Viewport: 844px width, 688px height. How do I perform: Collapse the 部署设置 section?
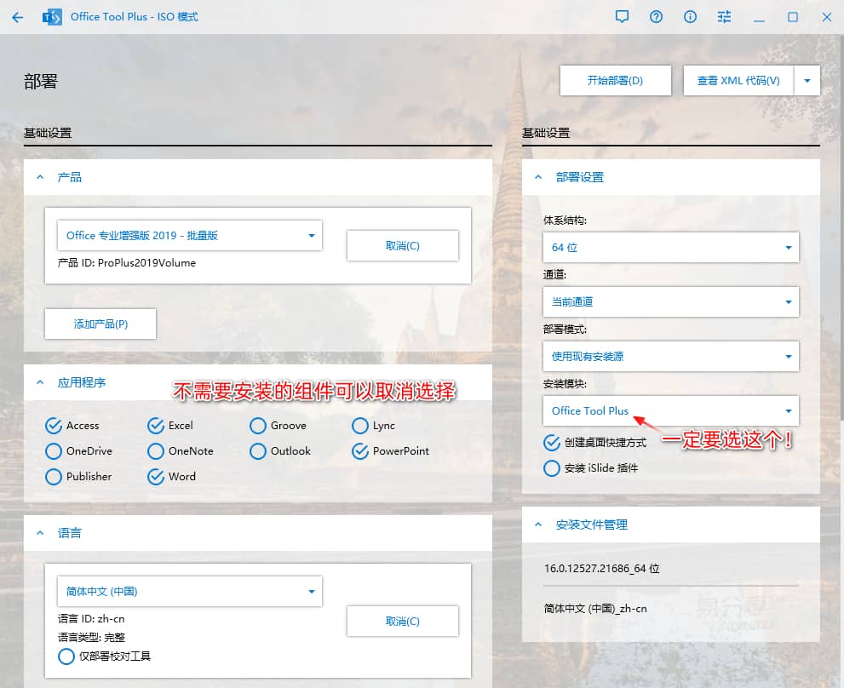538,177
